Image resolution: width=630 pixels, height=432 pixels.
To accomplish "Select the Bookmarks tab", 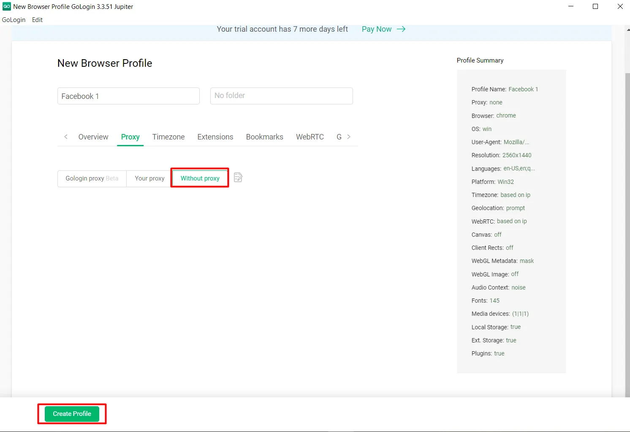I will tap(265, 137).
